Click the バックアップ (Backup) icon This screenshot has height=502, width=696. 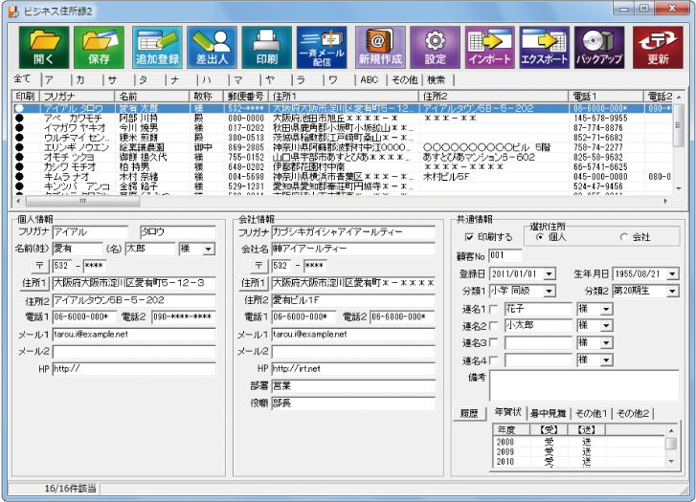coord(600,45)
